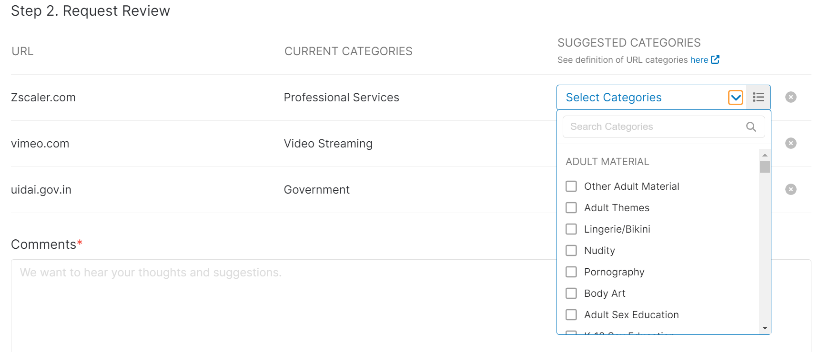Toggle the Body Art checkbox
The image size is (840, 352).
click(x=571, y=293)
